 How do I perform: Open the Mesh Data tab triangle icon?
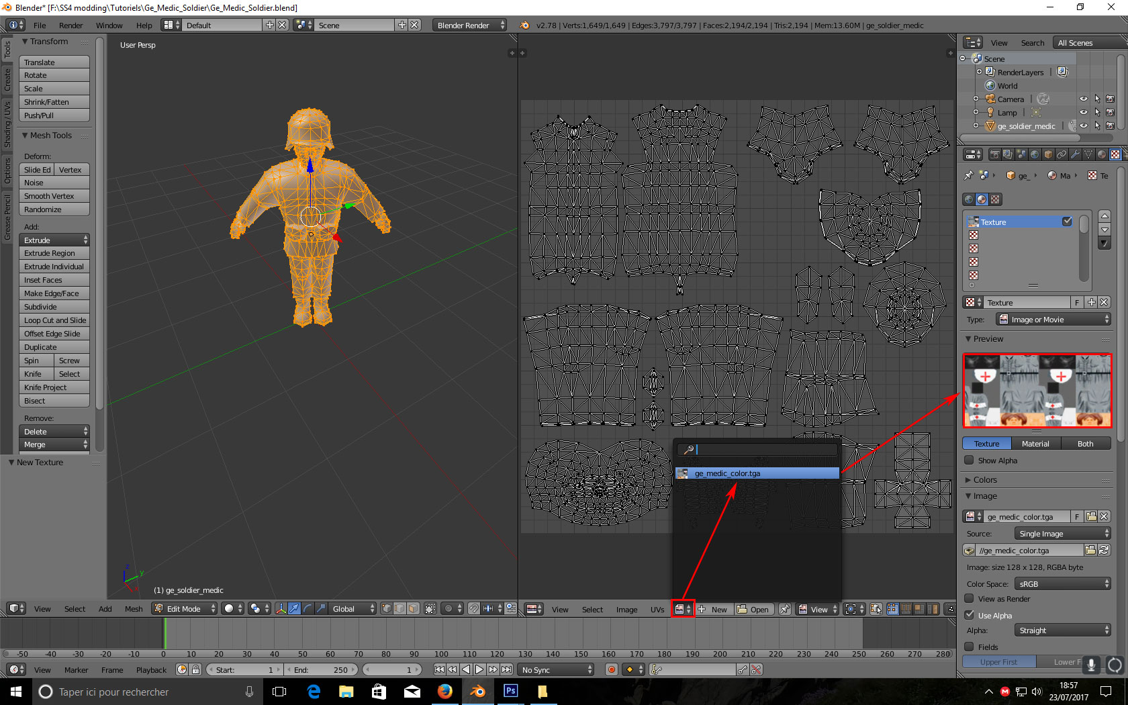(1088, 154)
